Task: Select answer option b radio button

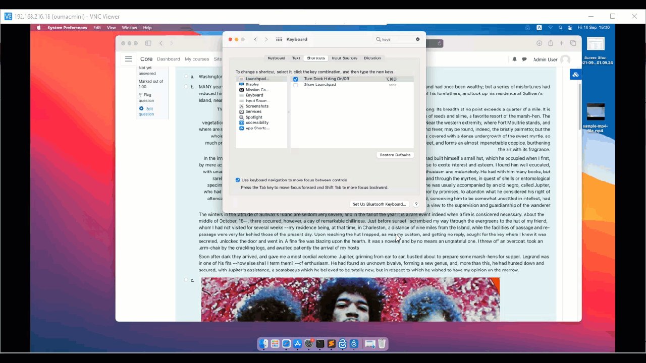Action: pyautogui.click(x=186, y=87)
